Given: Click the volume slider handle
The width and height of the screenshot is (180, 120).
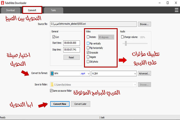Looking at the screenshot, I should [126, 43].
